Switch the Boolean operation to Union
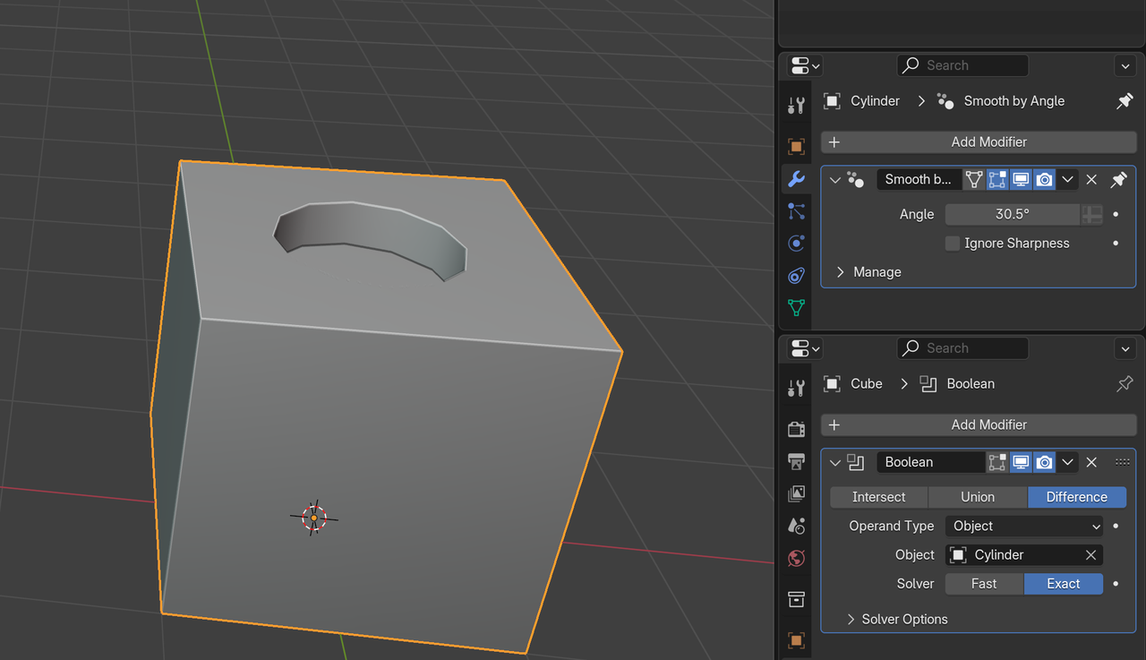This screenshot has height=660, width=1146. point(977,497)
